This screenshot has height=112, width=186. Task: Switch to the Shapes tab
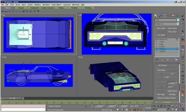pos(21,8)
